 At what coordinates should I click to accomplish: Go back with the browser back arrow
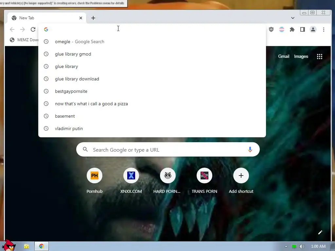tap(12, 29)
